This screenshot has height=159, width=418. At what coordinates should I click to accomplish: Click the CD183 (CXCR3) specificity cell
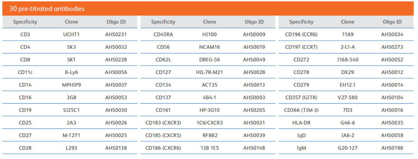(163, 123)
